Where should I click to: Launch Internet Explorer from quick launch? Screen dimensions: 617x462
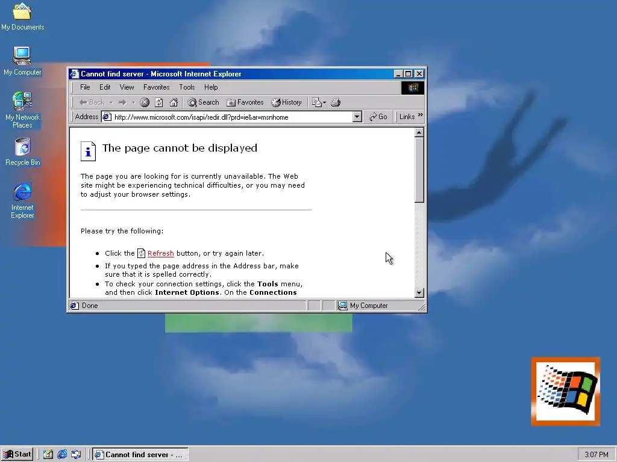[x=62, y=455]
